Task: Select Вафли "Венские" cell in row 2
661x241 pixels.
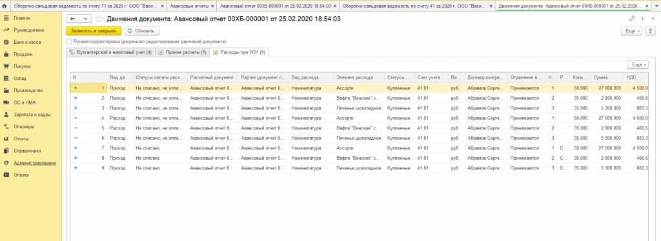Action: pos(359,98)
